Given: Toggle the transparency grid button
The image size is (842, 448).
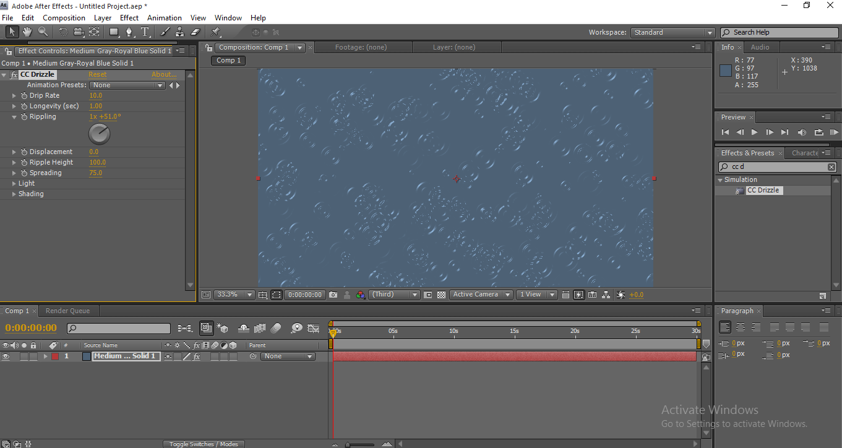Looking at the screenshot, I should pos(441,295).
